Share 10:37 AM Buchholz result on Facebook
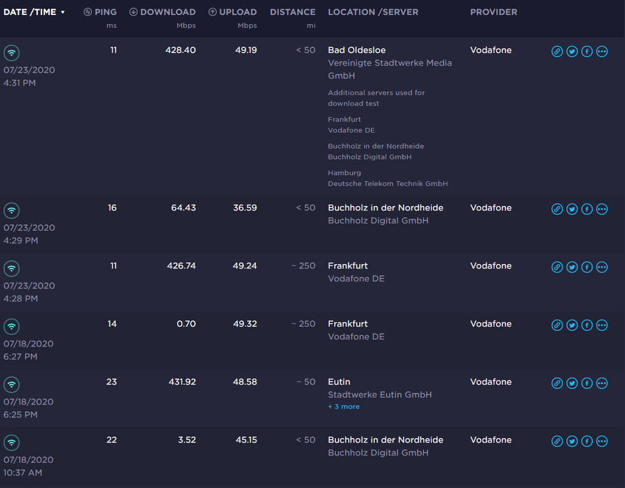Image resolution: width=625 pixels, height=488 pixels. tap(587, 441)
